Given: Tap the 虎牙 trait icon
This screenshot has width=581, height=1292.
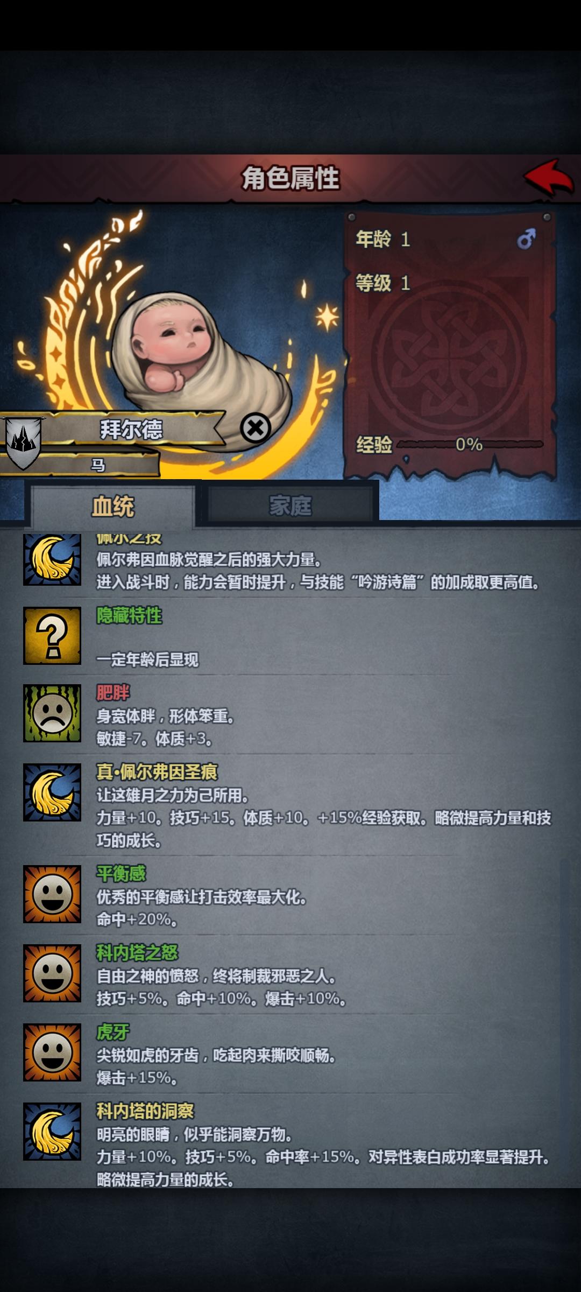Looking at the screenshot, I should coord(52,1052).
